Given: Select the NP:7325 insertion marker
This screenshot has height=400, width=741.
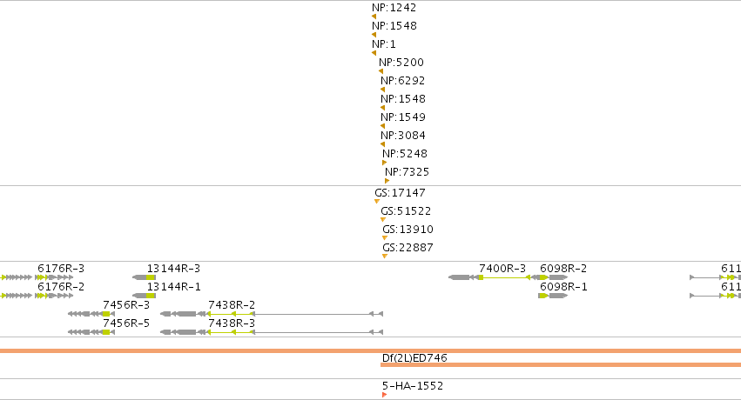Looking at the screenshot, I should (x=387, y=181).
